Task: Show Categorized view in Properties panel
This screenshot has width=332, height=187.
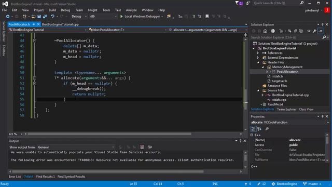Action: click(253, 129)
